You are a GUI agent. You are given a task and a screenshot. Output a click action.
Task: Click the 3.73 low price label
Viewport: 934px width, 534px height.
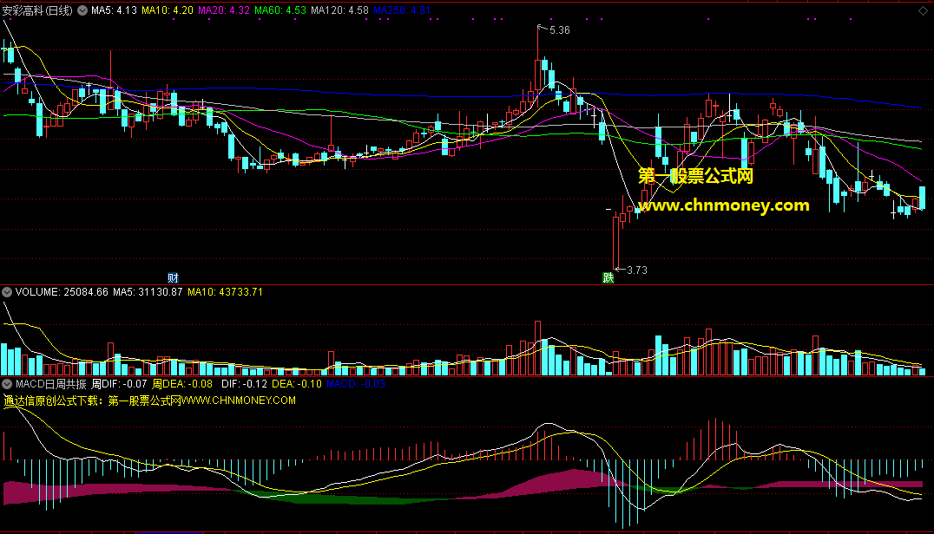637,270
